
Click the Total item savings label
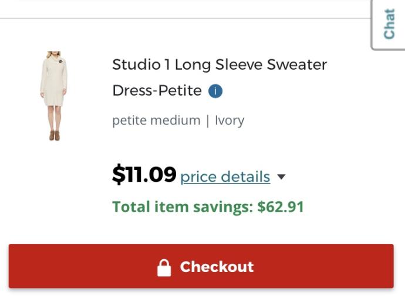[x=183, y=207]
